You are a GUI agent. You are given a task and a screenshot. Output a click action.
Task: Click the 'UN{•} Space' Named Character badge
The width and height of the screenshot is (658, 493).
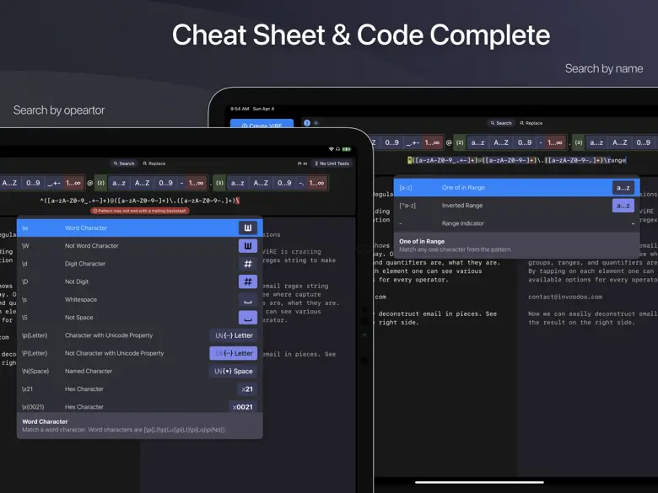click(234, 372)
